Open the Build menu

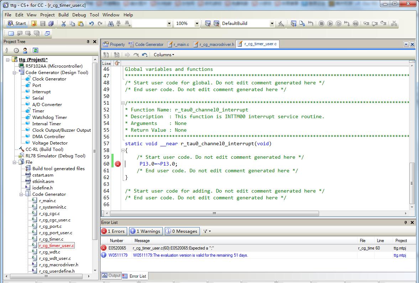coord(63,15)
